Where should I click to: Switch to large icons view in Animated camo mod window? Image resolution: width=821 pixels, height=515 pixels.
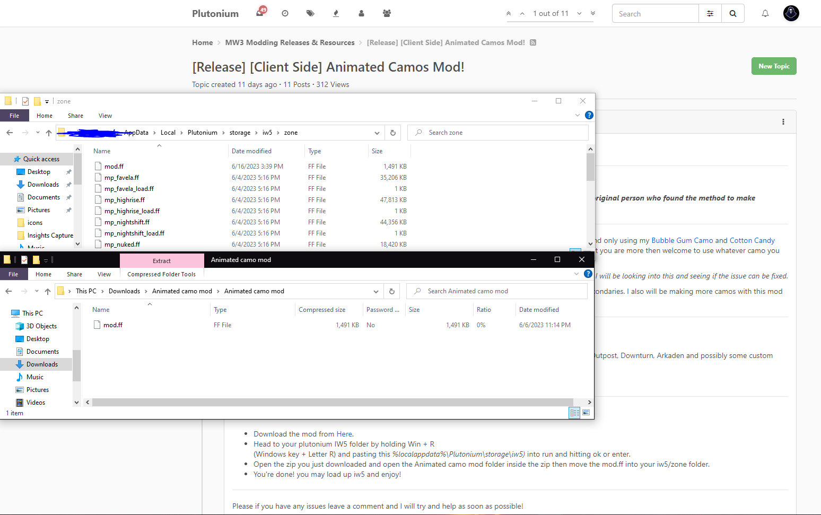pos(586,413)
